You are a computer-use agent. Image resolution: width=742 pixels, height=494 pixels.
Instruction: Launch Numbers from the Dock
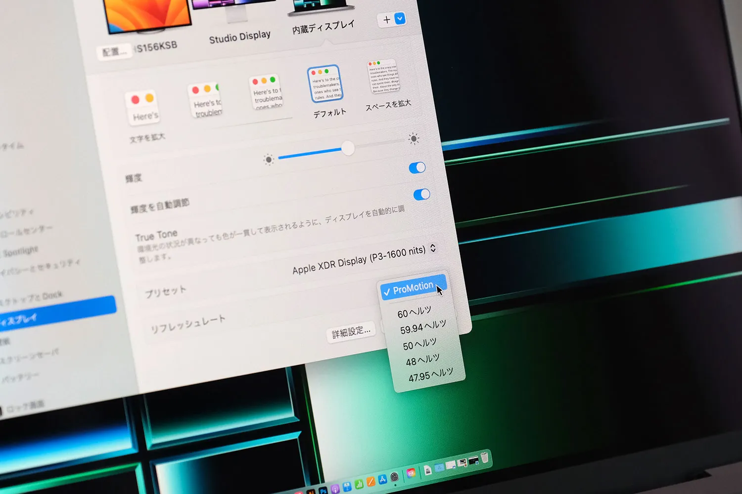click(x=359, y=484)
